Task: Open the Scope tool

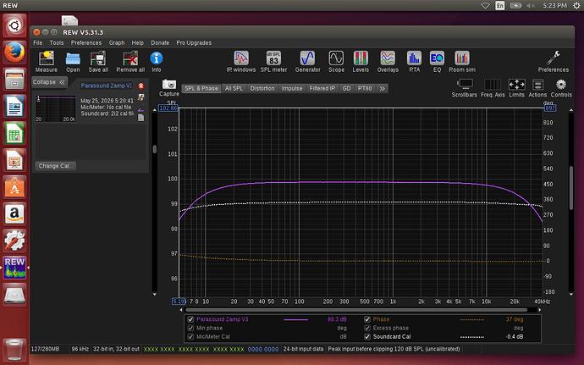Action: 336,62
